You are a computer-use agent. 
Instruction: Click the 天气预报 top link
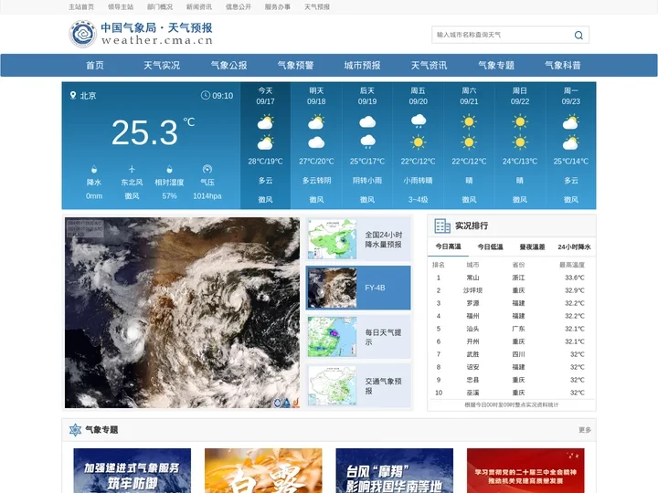(317, 7)
